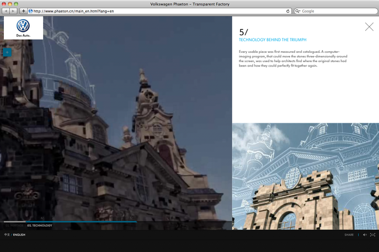Reload the page using the refresh icon
379x252 pixels.
coord(288,11)
